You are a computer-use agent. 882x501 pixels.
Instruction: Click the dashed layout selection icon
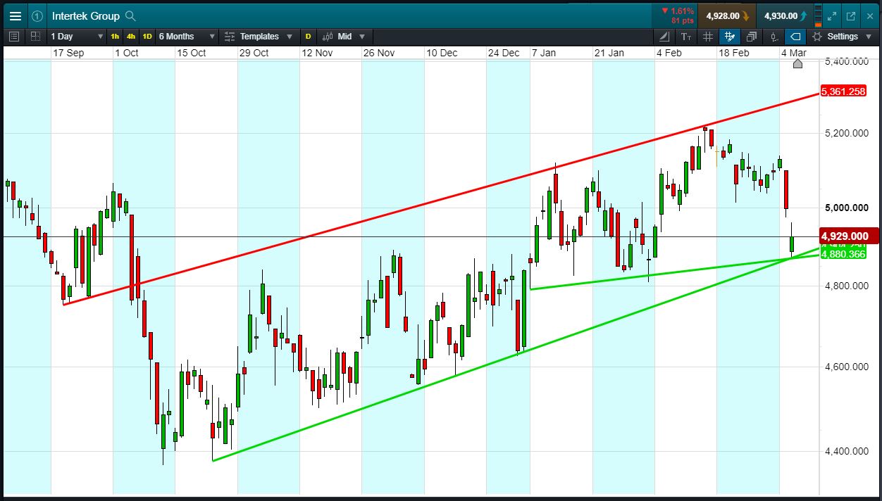tap(35, 37)
